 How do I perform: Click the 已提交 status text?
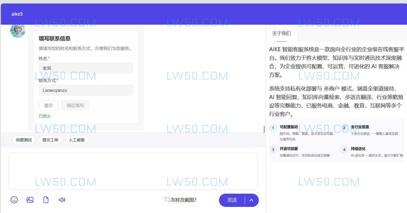(45, 116)
